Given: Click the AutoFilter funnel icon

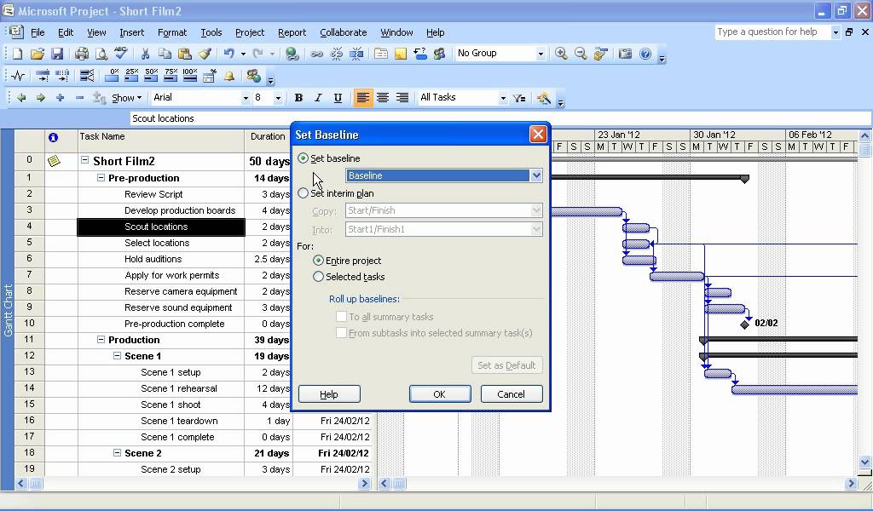Looking at the screenshot, I should (519, 98).
